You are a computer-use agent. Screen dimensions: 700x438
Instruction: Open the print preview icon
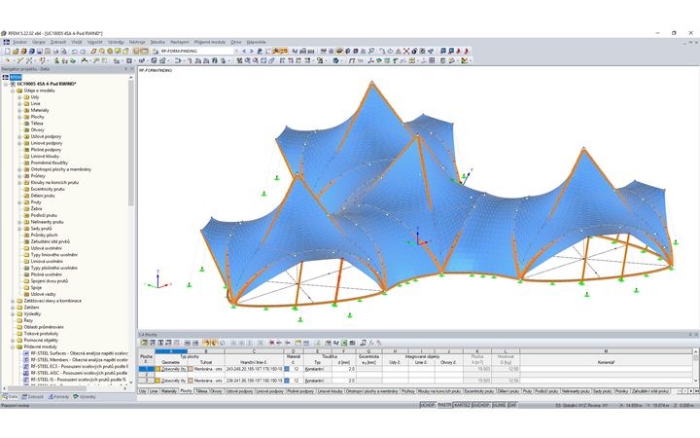click(64, 51)
